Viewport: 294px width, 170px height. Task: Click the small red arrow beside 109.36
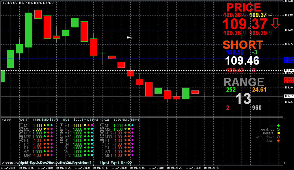coord(244,33)
